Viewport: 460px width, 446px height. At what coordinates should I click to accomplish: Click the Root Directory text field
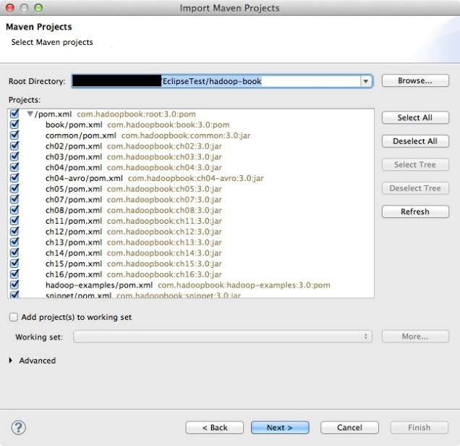(217, 81)
